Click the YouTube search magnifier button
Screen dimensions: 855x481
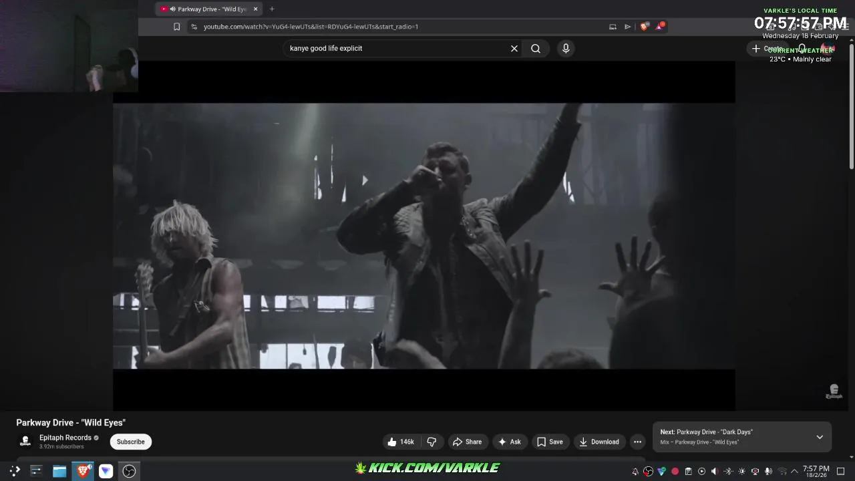point(536,48)
